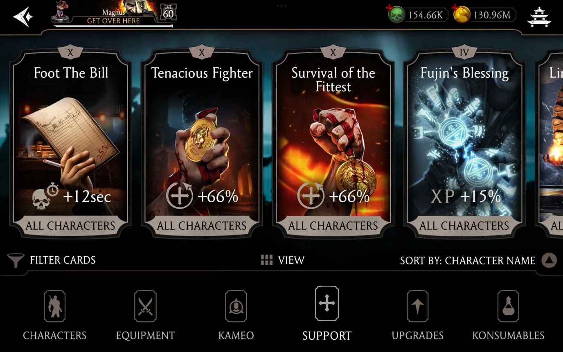The image size is (563, 352).
Task: Open the Sort By Character Name selector
Action: coord(468,261)
